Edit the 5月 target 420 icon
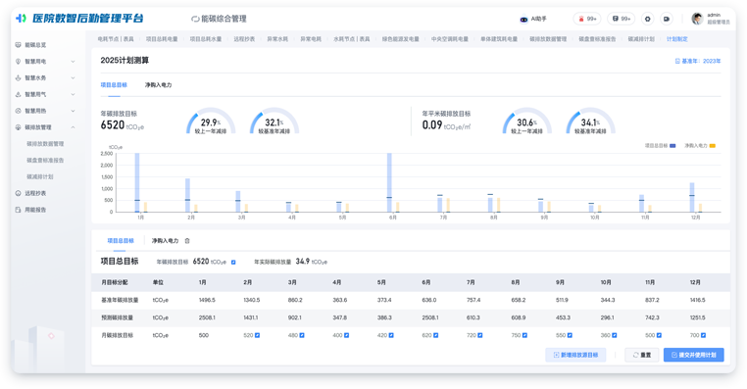 click(391, 335)
